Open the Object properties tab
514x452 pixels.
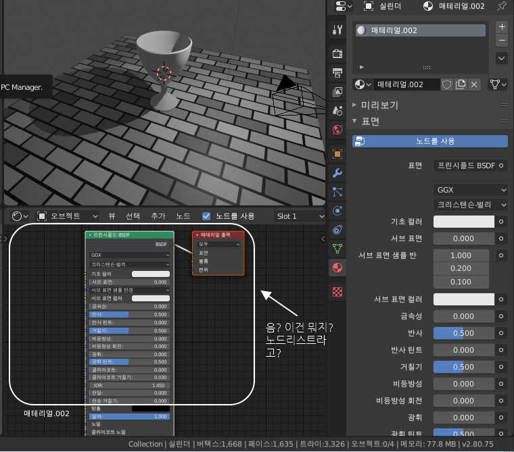pos(337,153)
